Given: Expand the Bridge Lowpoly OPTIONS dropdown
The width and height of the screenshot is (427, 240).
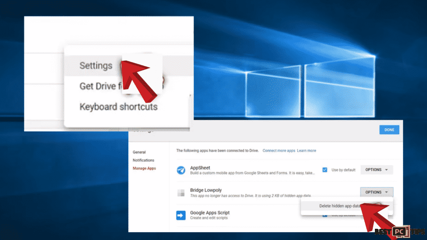Looking at the screenshot, I should point(377,192).
